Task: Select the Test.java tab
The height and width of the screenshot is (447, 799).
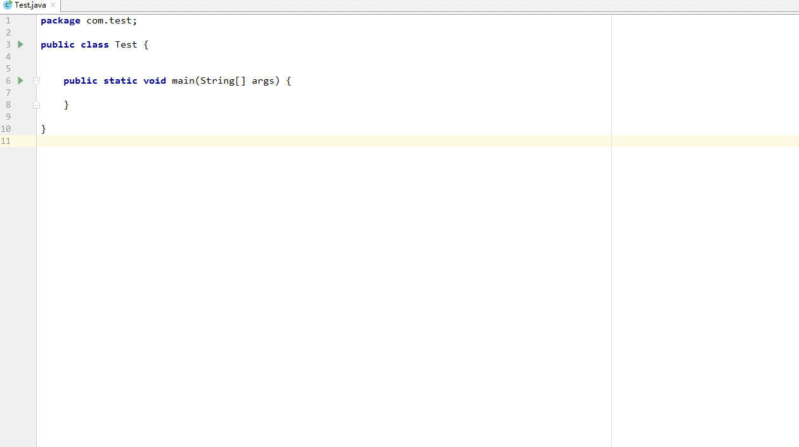Action: click(30, 5)
